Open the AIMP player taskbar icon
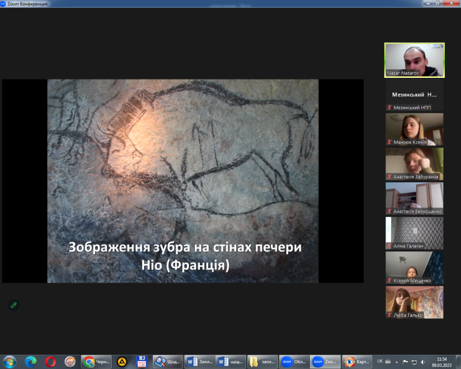 122,362
